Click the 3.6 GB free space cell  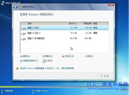88,28
